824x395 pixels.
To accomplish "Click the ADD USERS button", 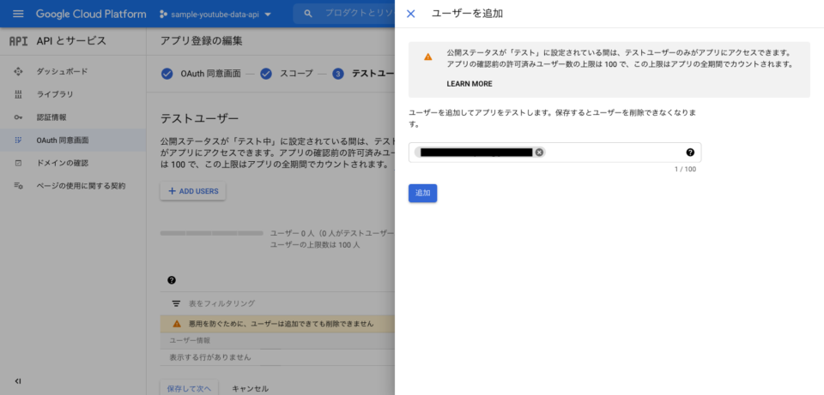I will point(193,191).
